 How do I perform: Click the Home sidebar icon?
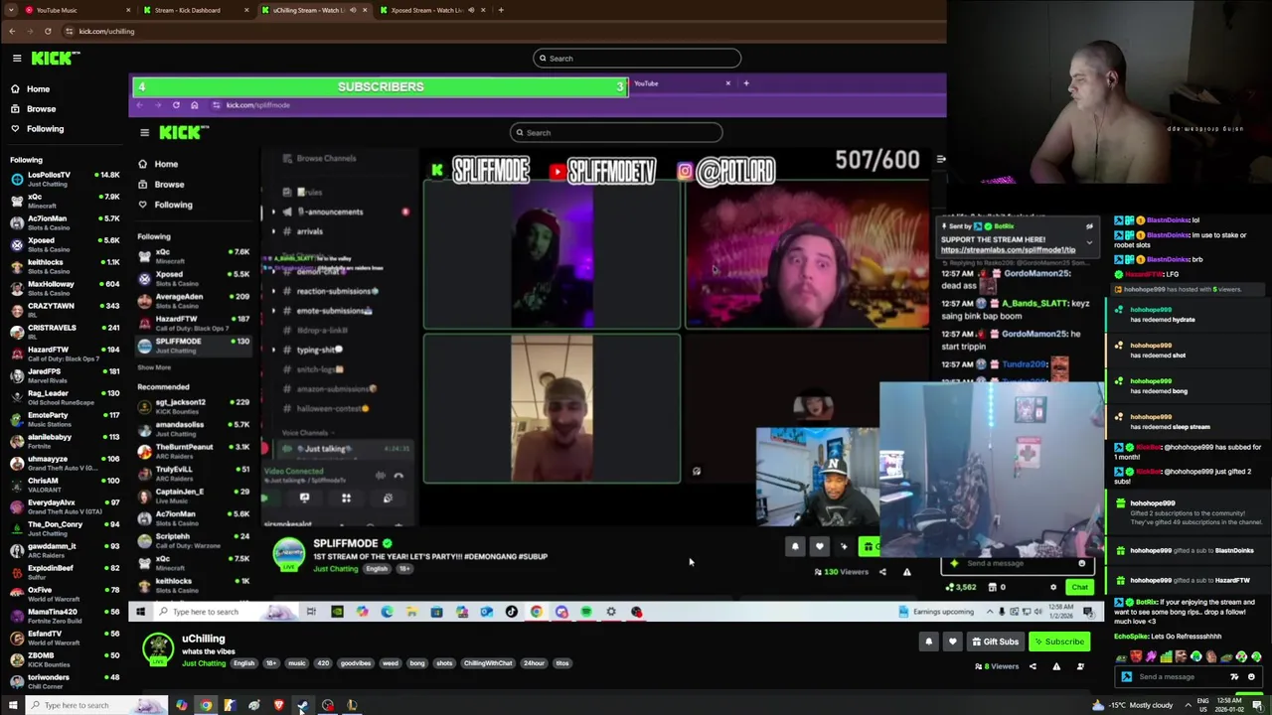pos(15,89)
